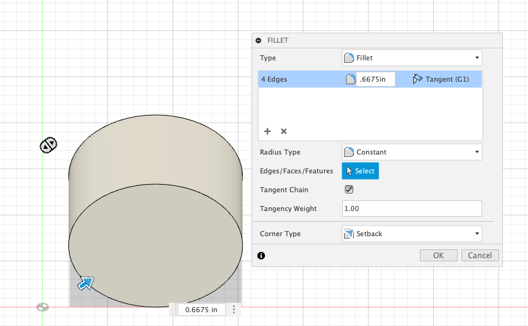Click the add selection set plus icon
528x326 pixels.
pyautogui.click(x=267, y=131)
